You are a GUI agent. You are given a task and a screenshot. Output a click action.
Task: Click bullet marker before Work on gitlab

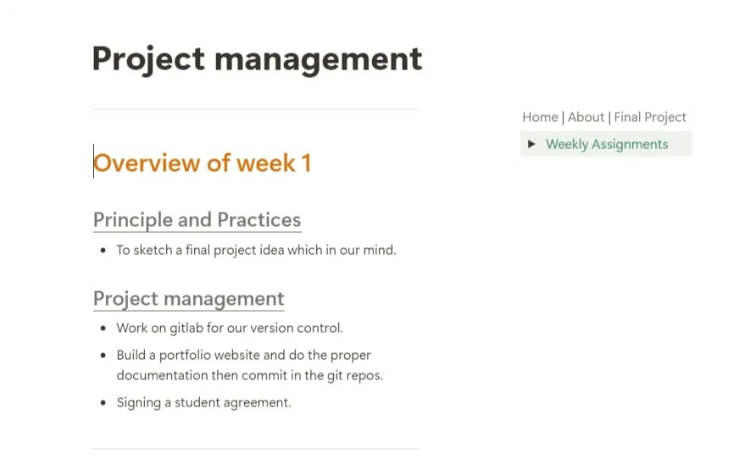pos(103,329)
